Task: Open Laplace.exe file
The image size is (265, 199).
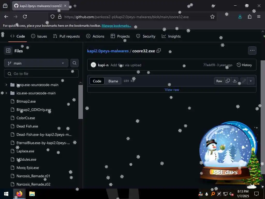Action: tap(25, 151)
